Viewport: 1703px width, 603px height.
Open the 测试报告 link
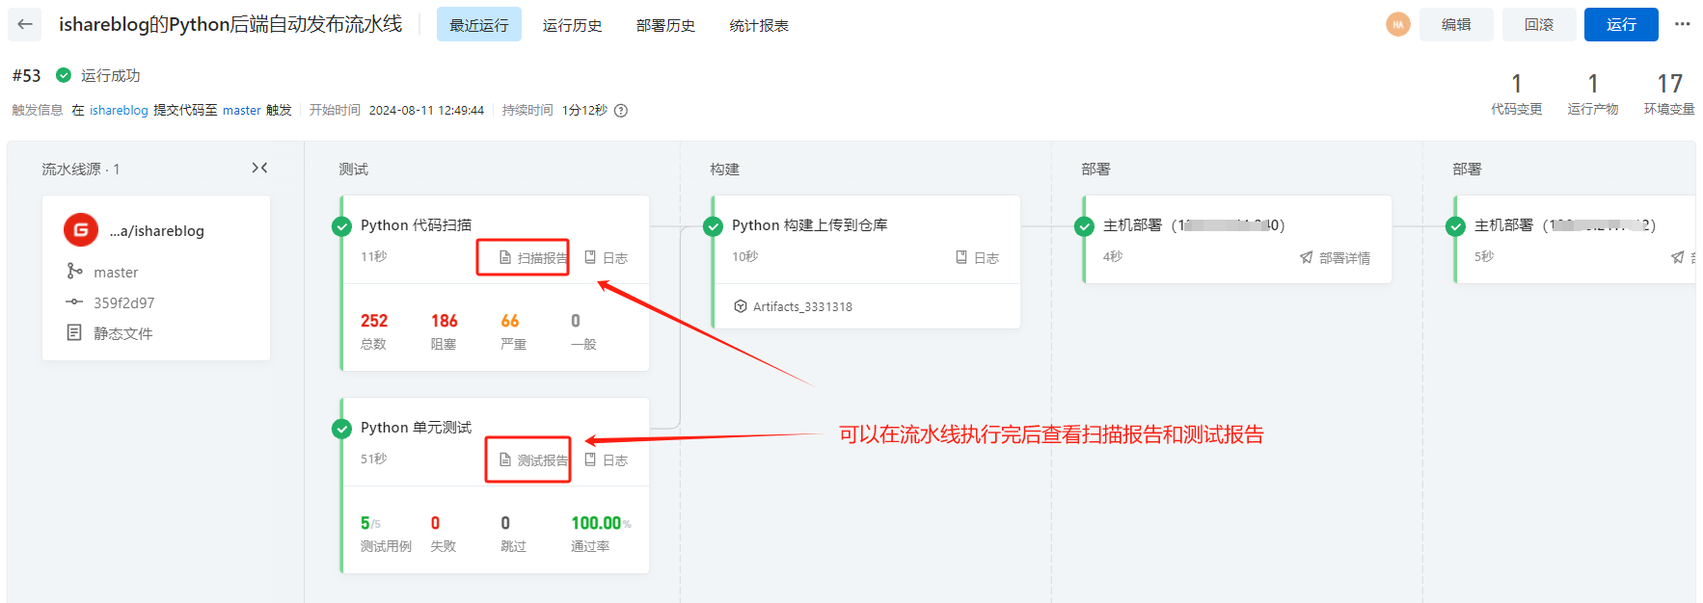pos(533,459)
